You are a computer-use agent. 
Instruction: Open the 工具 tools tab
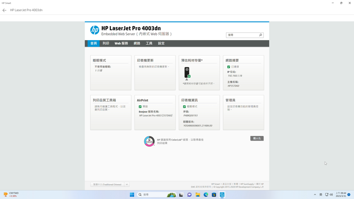click(x=149, y=43)
